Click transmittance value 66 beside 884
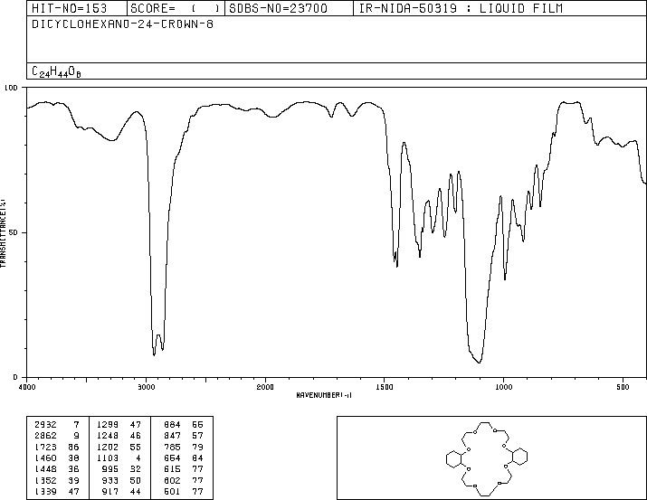This screenshot has height=500, width=647. click(x=197, y=425)
